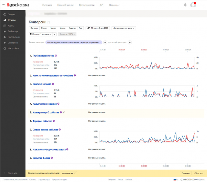This screenshot has width=207, height=182.
Task: Expand the Сегмент: 1 условие dropdown
Action: coord(40,34)
